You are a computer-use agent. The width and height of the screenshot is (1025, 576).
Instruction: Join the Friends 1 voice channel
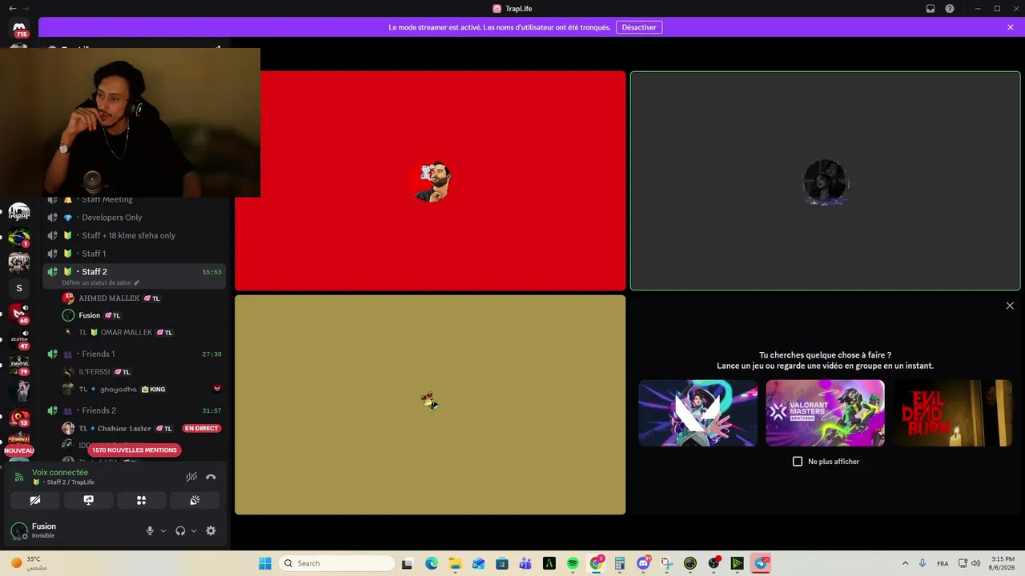pos(134,354)
